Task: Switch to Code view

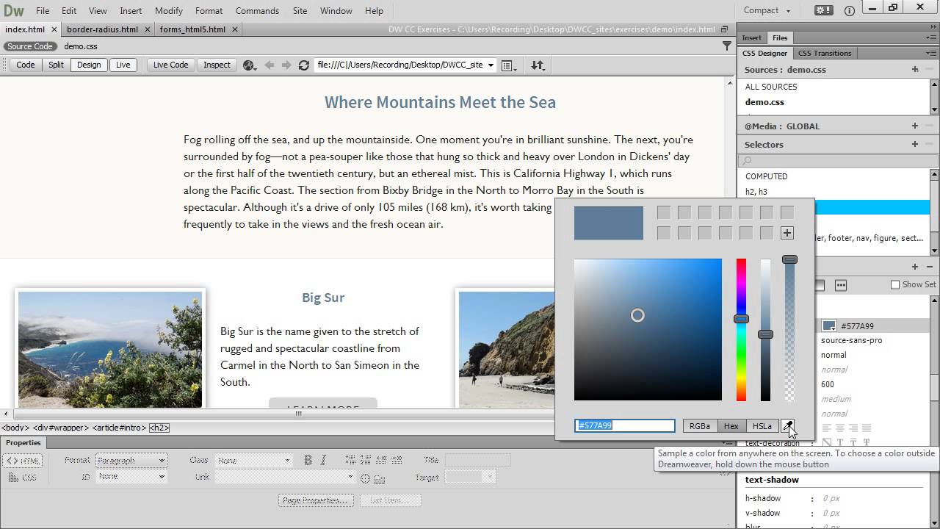Action: pyautogui.click(x=26, y=65)
